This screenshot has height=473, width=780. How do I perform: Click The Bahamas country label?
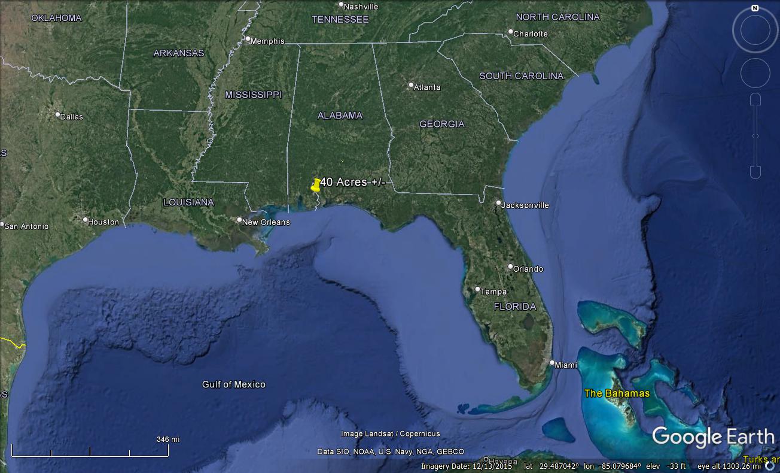coord(617,393)
